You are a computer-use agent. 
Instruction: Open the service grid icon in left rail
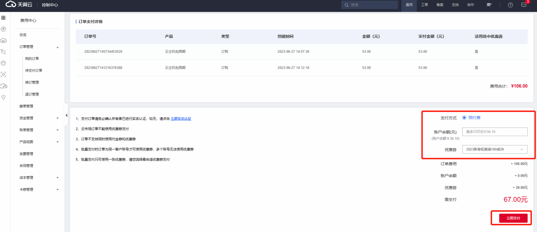pyautogui.click(x=3, y=18)
